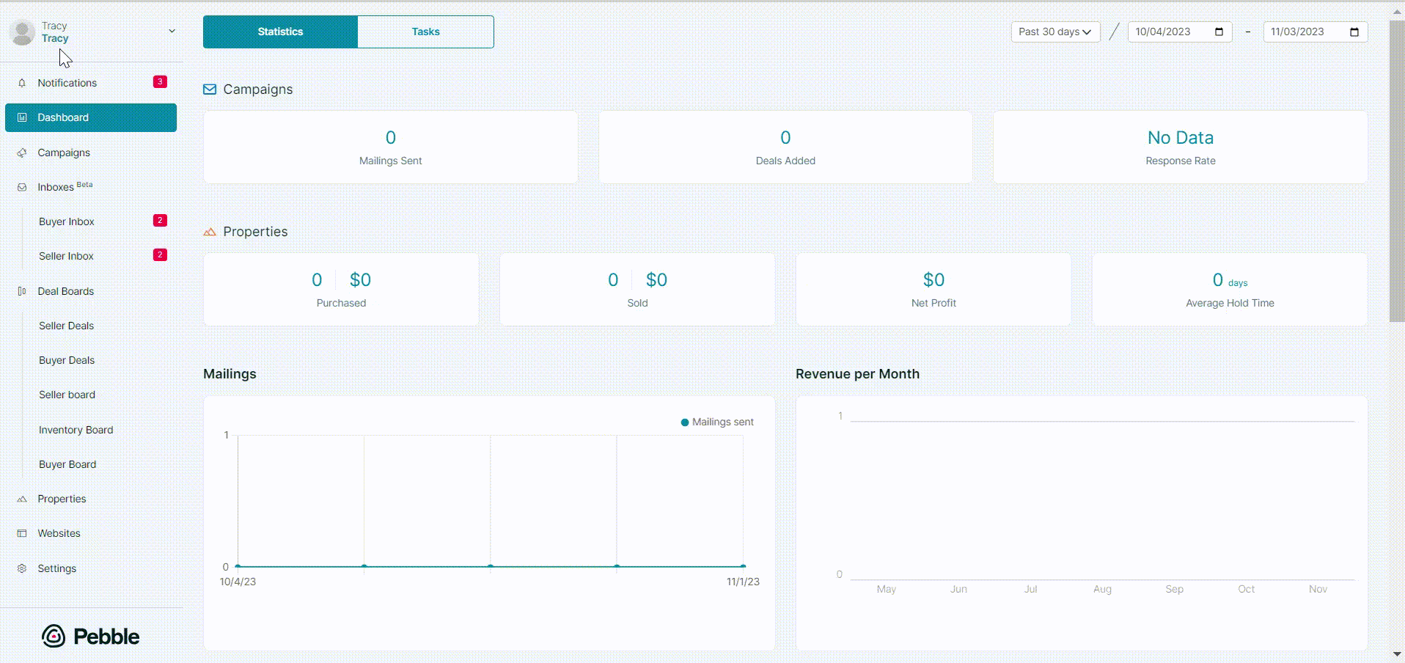Expand the Tracy account menu chevron
The image size is (1405, 663).
click(x=172, y=31)
